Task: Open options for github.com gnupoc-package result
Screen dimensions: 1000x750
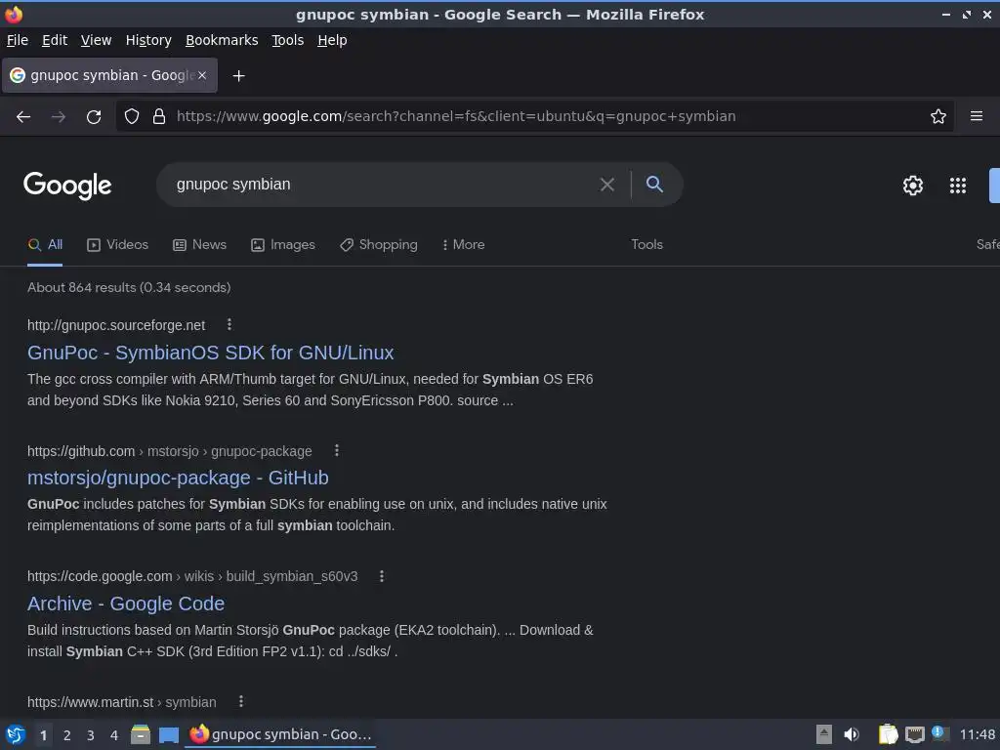Action: coord(337,451)
